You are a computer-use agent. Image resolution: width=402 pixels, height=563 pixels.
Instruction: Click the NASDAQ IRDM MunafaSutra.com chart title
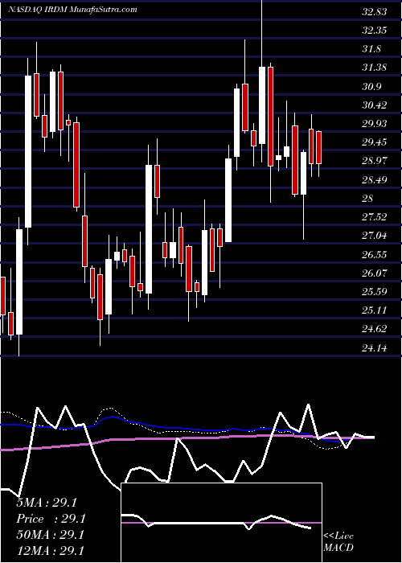(x=72, y=10)
